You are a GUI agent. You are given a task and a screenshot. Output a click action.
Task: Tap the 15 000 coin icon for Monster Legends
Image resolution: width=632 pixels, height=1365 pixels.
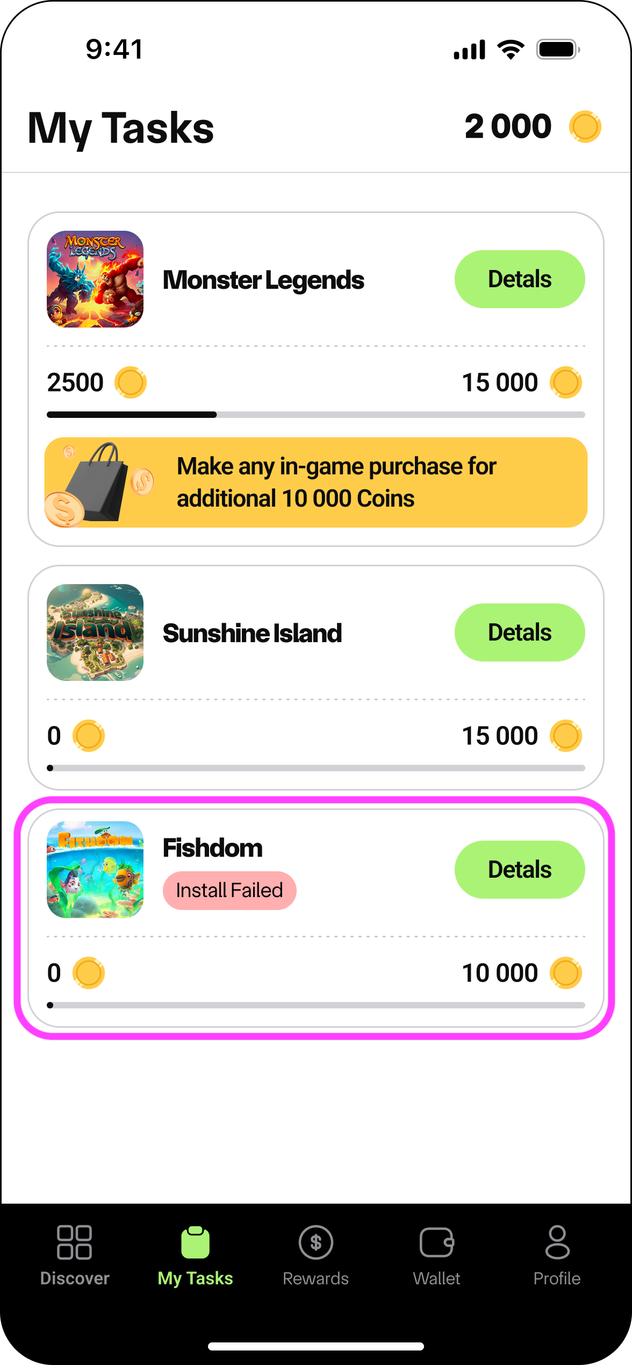click(566, 382)
